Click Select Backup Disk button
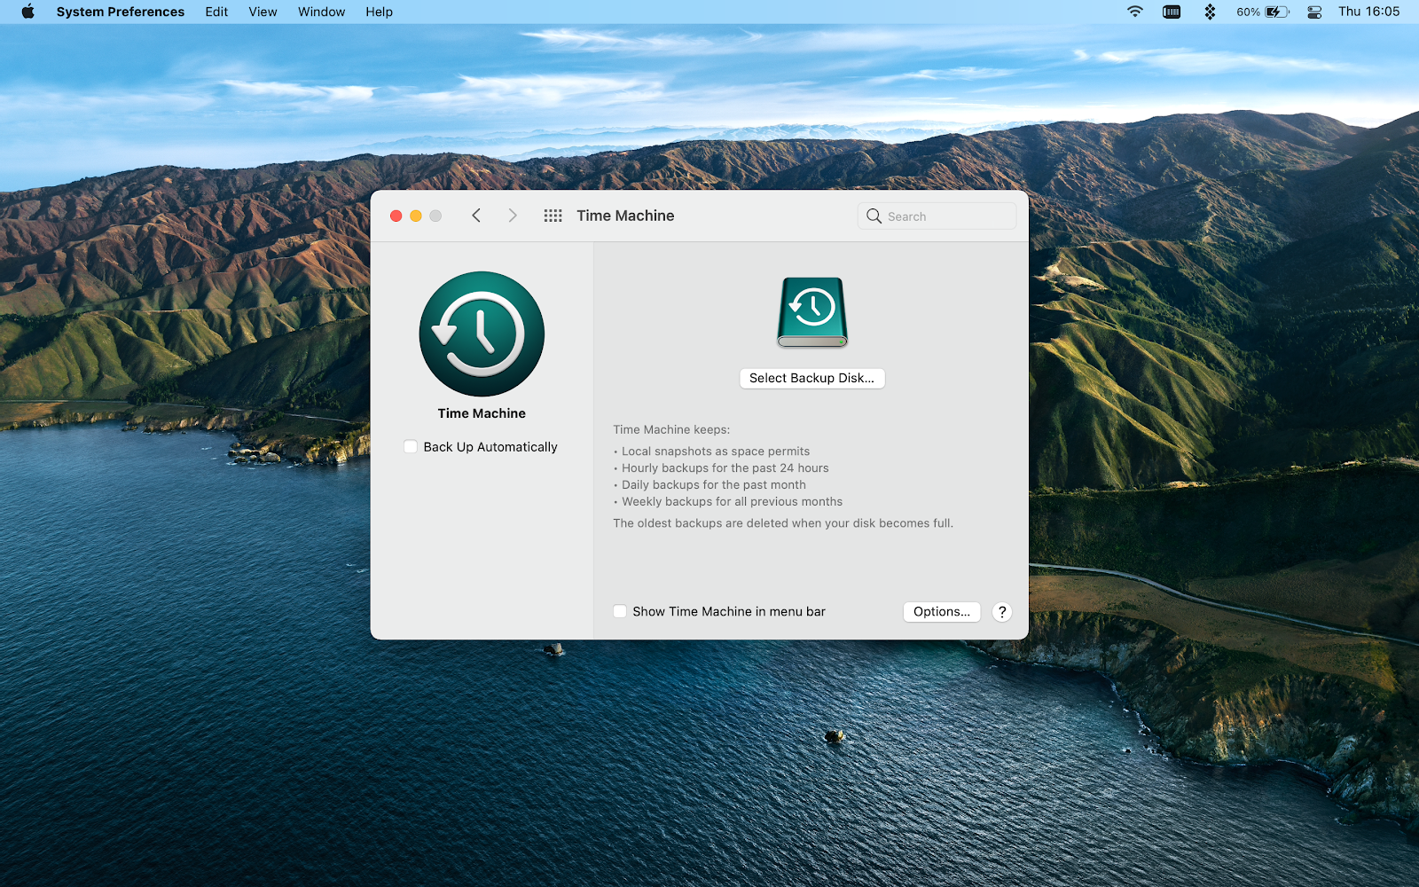1419x887 pixels. (x=811, y=378)
